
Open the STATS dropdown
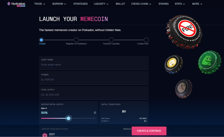[x=180, y=4]
